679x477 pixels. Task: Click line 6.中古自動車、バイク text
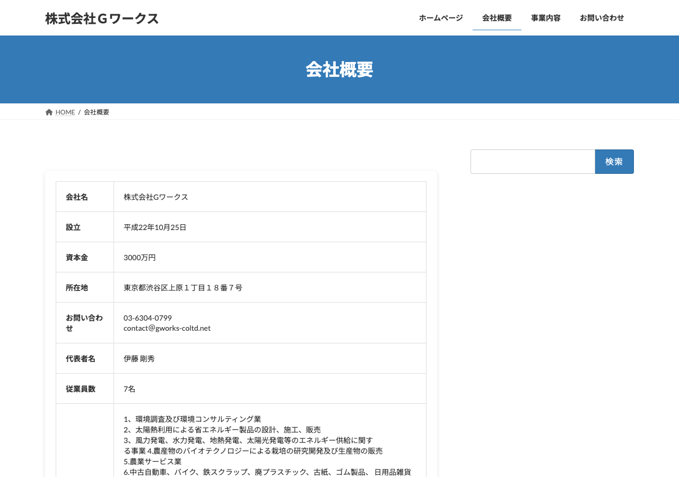[267, 472]
